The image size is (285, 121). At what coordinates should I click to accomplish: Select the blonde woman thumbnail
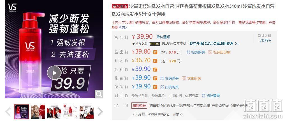click(x=38, y=112)
